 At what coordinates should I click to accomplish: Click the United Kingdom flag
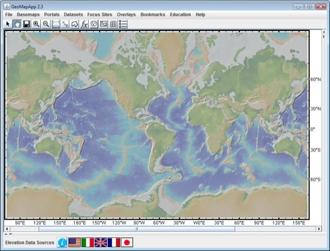(x=101, y=243)
